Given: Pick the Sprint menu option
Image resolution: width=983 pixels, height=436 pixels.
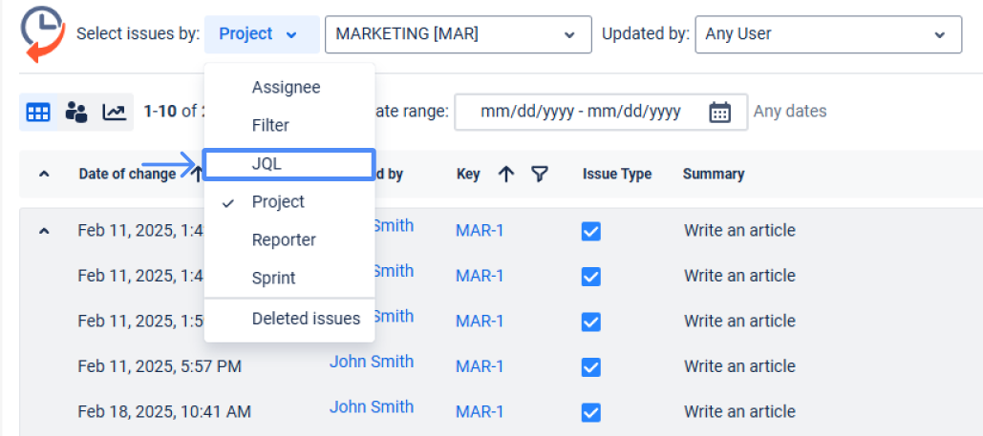Looking at the screenshot, I should click(273, 278).
